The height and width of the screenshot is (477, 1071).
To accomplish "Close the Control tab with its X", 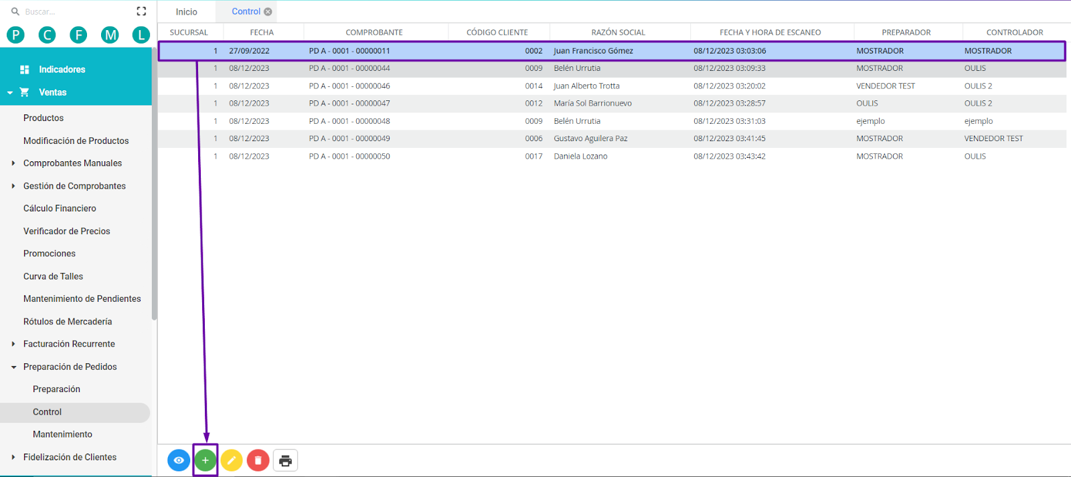I will [268, 11].
